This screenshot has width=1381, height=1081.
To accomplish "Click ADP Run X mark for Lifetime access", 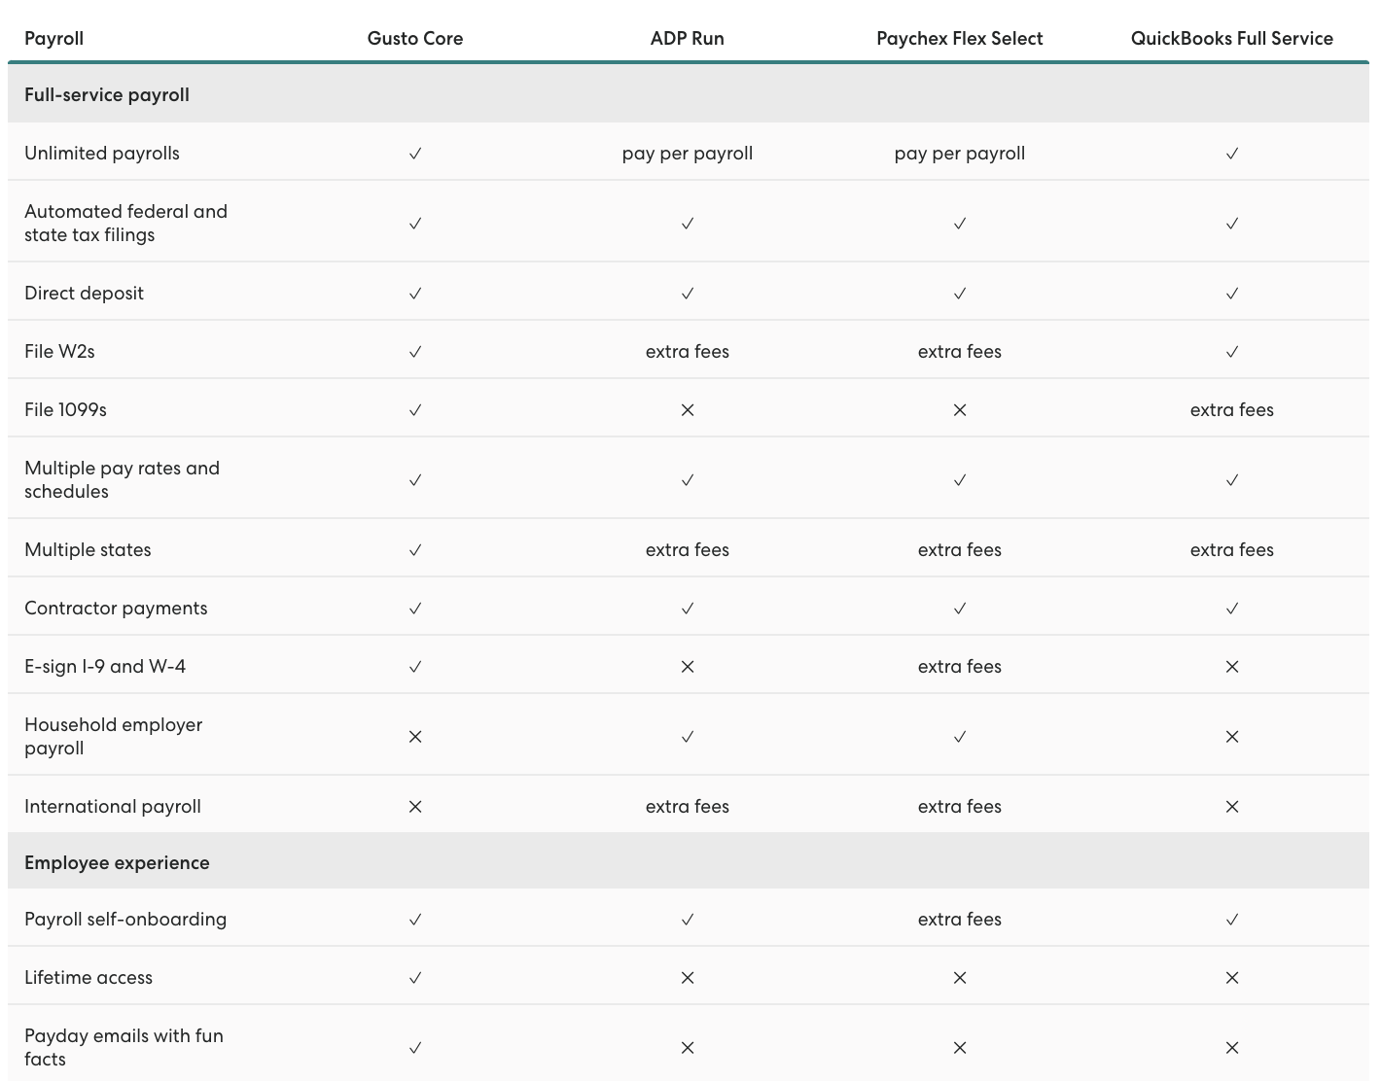I will tap(688, 978).
